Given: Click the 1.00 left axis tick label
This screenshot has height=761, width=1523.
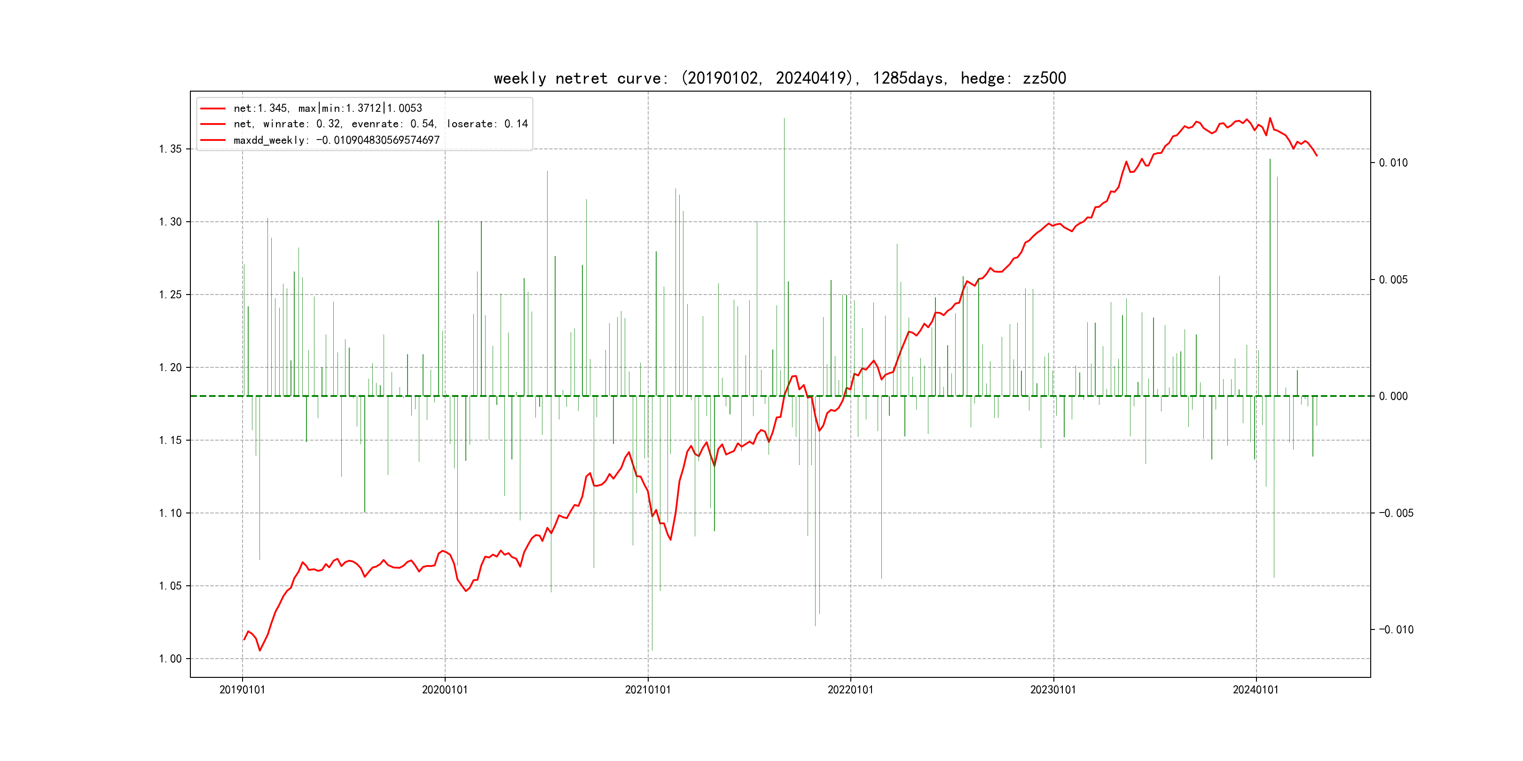Looking at the screenshot, I should (x=170, y=659).
